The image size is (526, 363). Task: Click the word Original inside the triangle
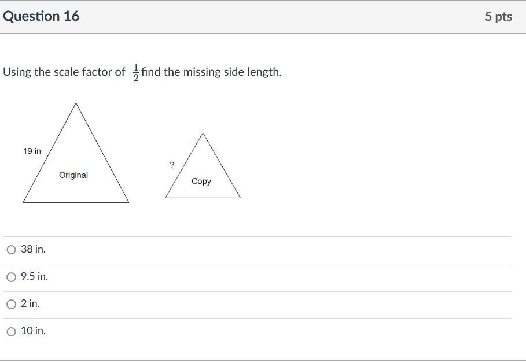73,175
